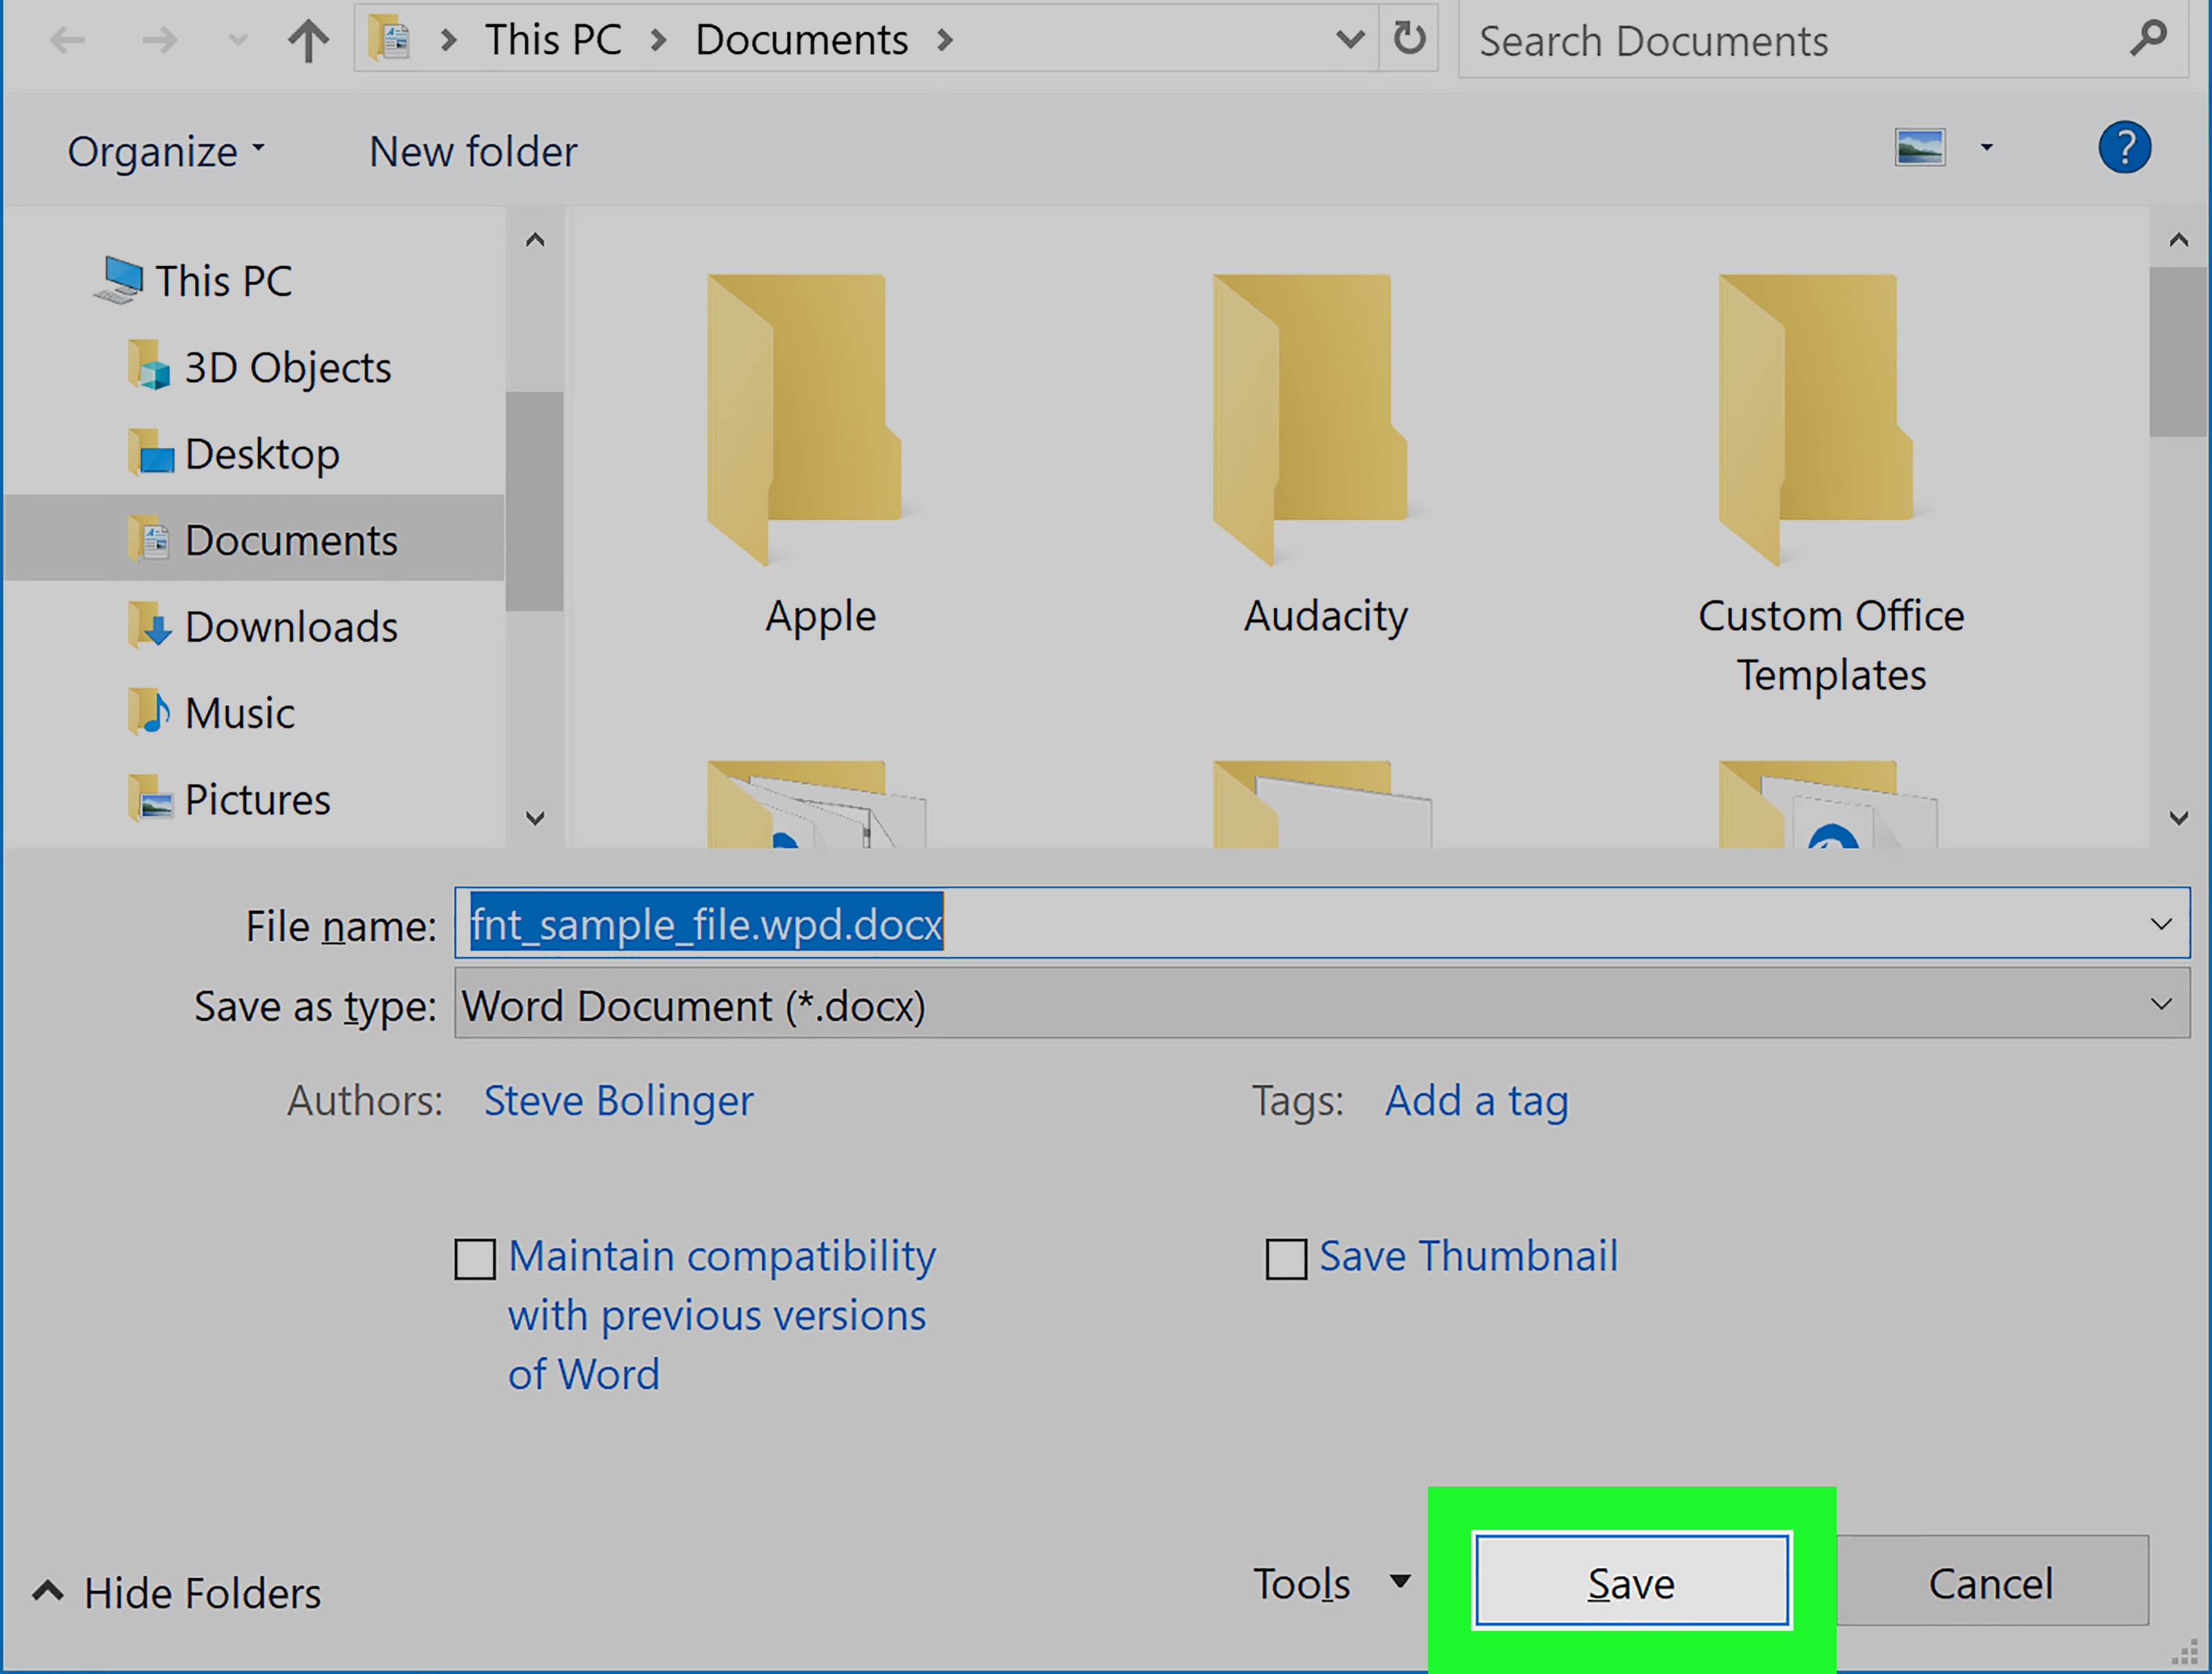Go up one folder level
This screenshot has height=1674, width=2212.
pos(307,40)
